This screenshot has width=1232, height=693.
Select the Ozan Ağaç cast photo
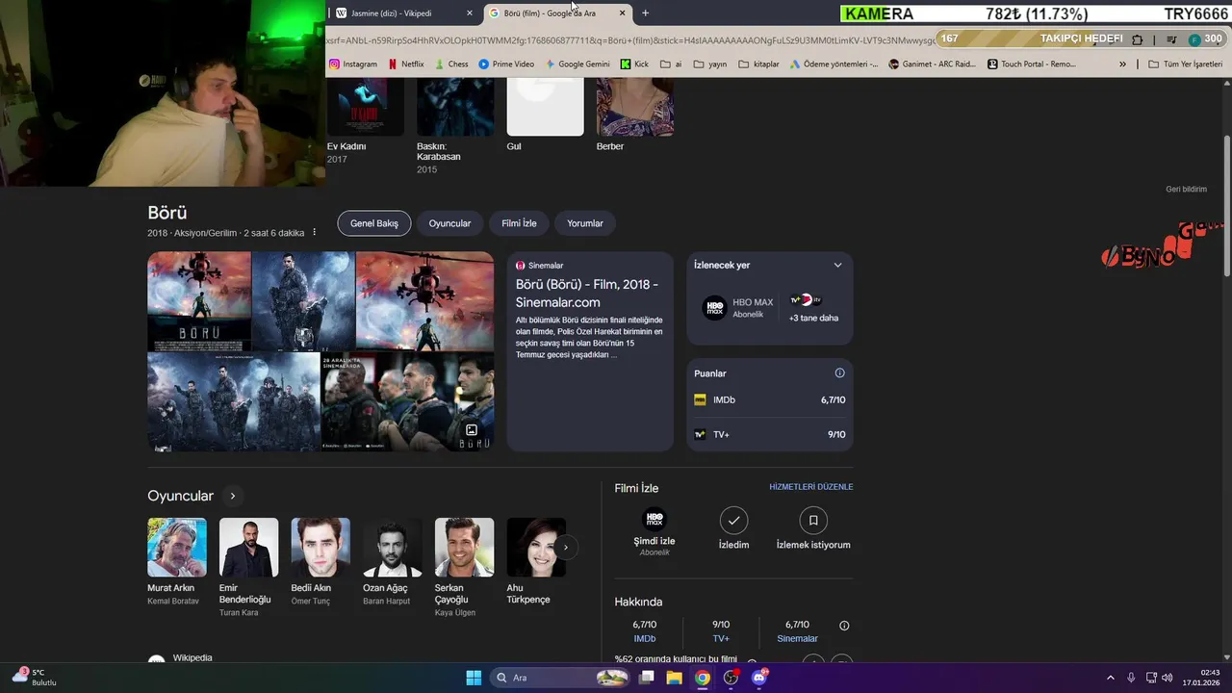pos(393,548)
